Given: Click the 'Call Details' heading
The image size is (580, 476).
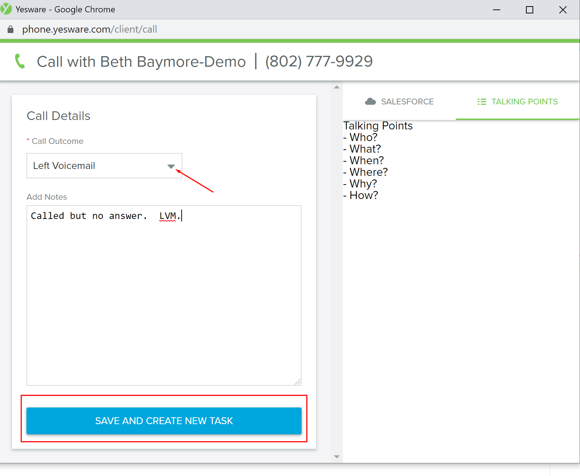Looking at the screenshot, I should [58, 116].
